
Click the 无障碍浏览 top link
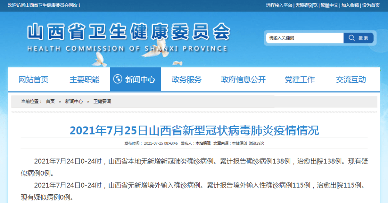(x=306, y=5)
